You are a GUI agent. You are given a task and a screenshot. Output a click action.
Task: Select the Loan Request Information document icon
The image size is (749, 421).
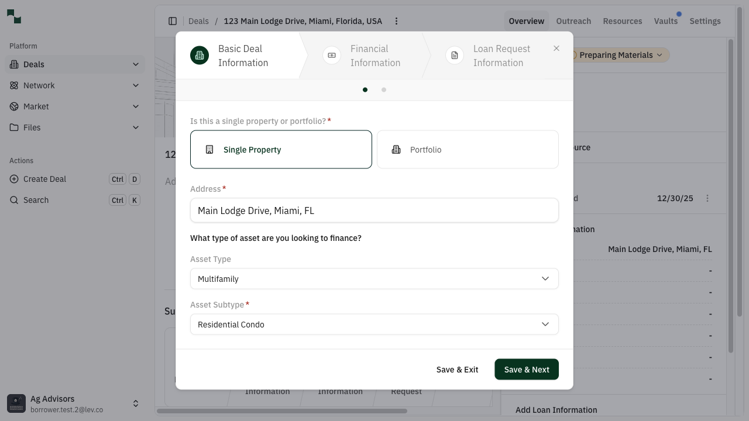point(454,55)
